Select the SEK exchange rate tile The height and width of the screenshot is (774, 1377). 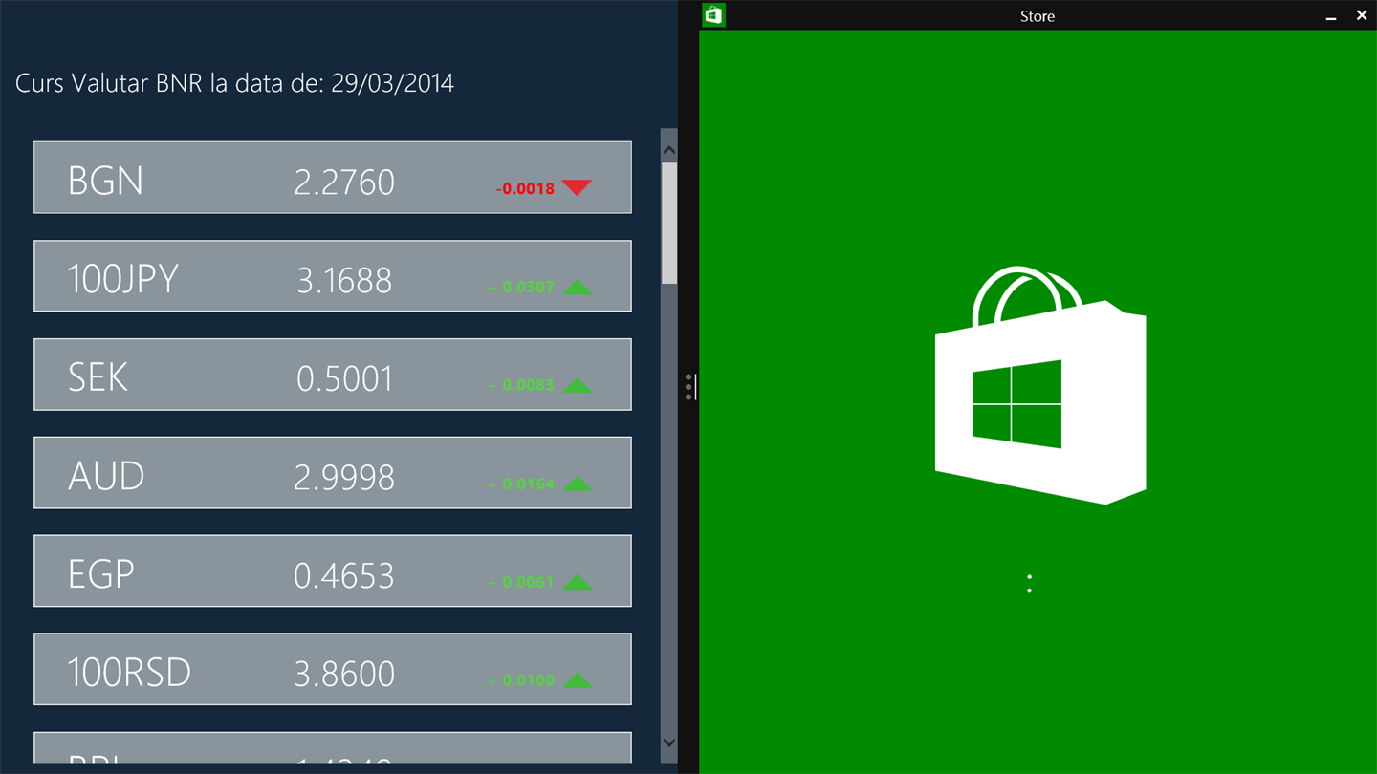pyautogui.click(x=333, y=375)
